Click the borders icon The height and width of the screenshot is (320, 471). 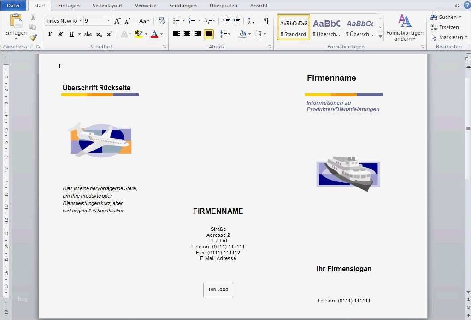tap(258, 34)
